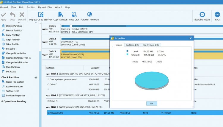The height and width of the screenshot is (127, 223).
Task: Click the Undo arrow icon
Action: point(12,15)
